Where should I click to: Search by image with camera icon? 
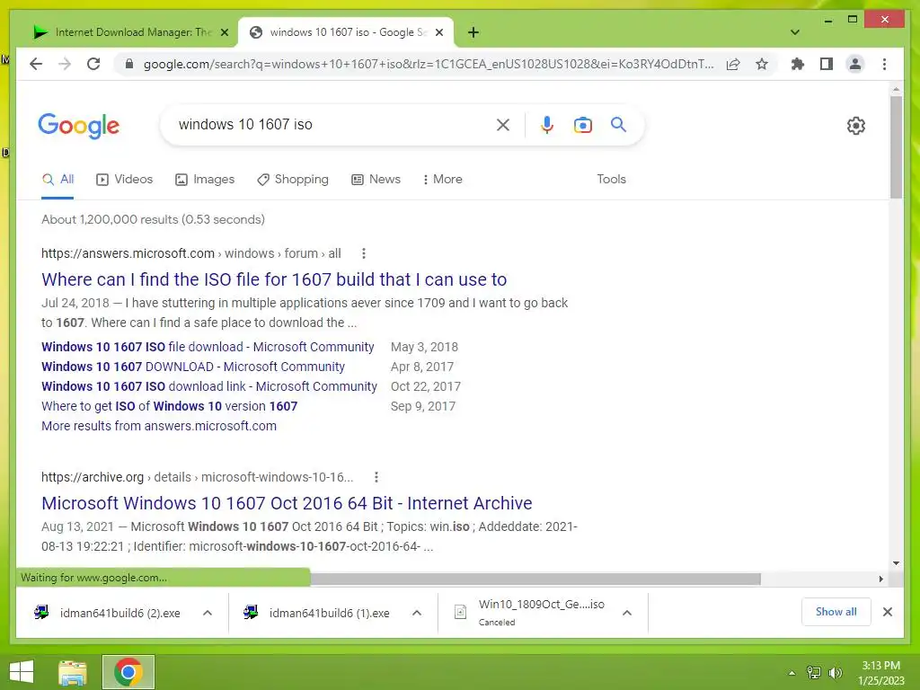pos(582,125)
